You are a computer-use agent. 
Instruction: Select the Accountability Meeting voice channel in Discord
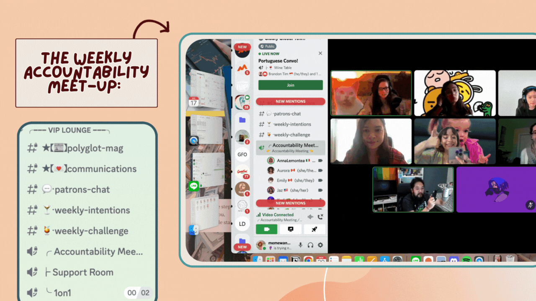pos(291,147)
